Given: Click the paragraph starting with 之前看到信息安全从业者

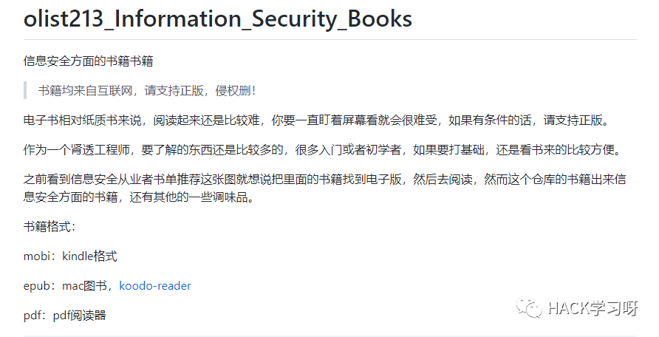Looking at the screenshot, I should [324, 188].
